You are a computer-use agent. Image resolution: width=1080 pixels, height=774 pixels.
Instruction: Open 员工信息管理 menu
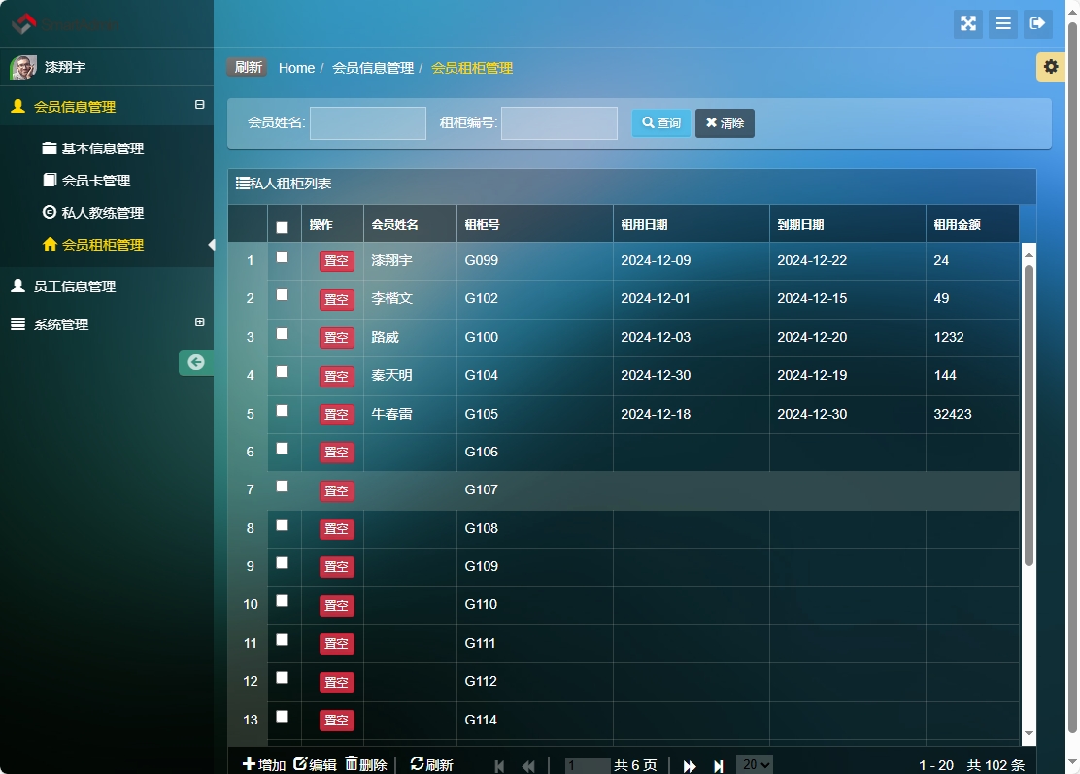pos(75,286)
